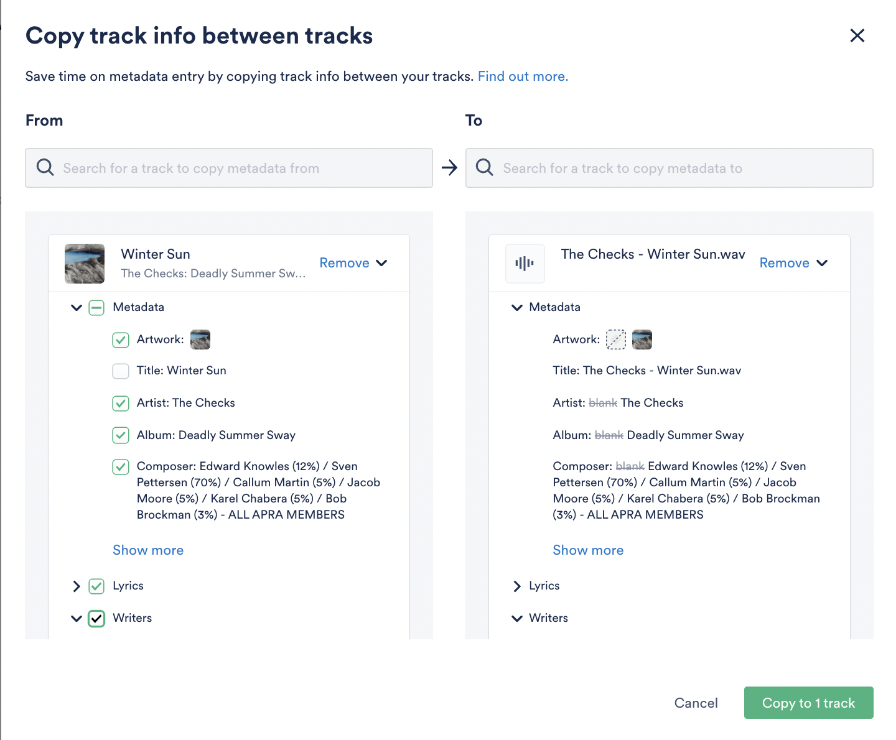The height and width of the screenshot is (740, 896).
Task: Click the search magnifier in the To field
Action: point(484,168)
